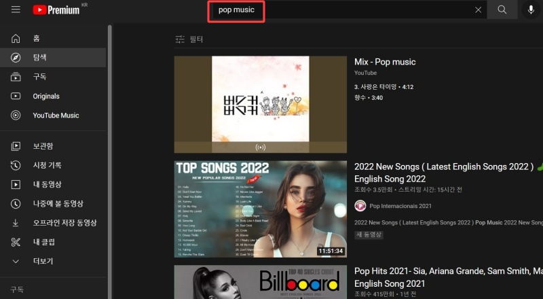Select YouTube Music in the sidebar
543x299 pixels.
pyautogui.click(x=53, y=115)
